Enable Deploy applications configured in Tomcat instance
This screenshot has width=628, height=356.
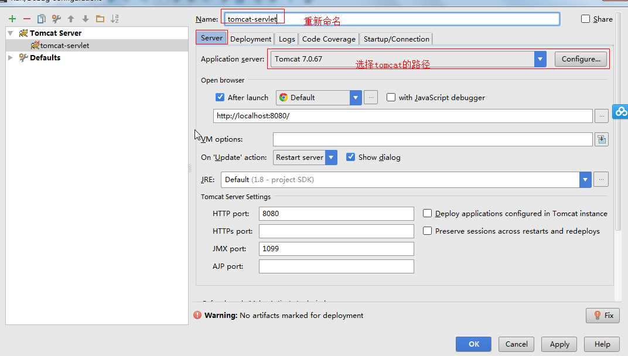click(x=427, y=213)
